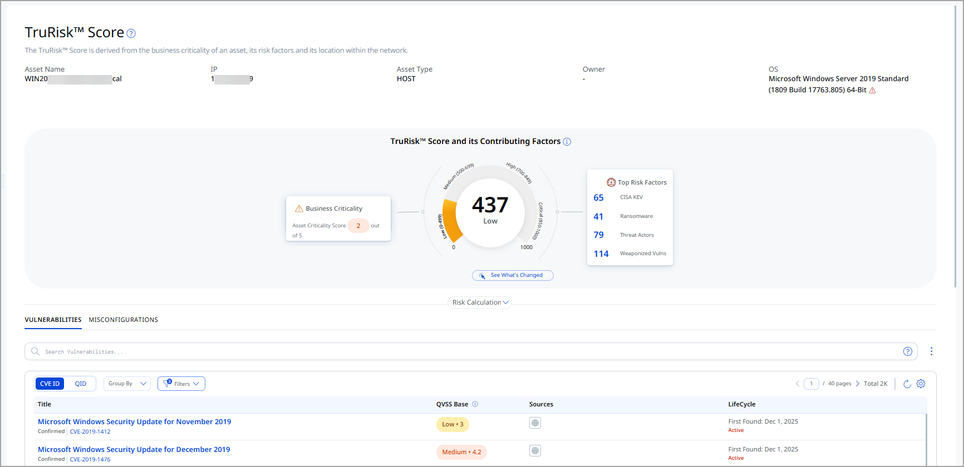
Task: Click the 114 Weaponized Vulns count
Action: 601,254
